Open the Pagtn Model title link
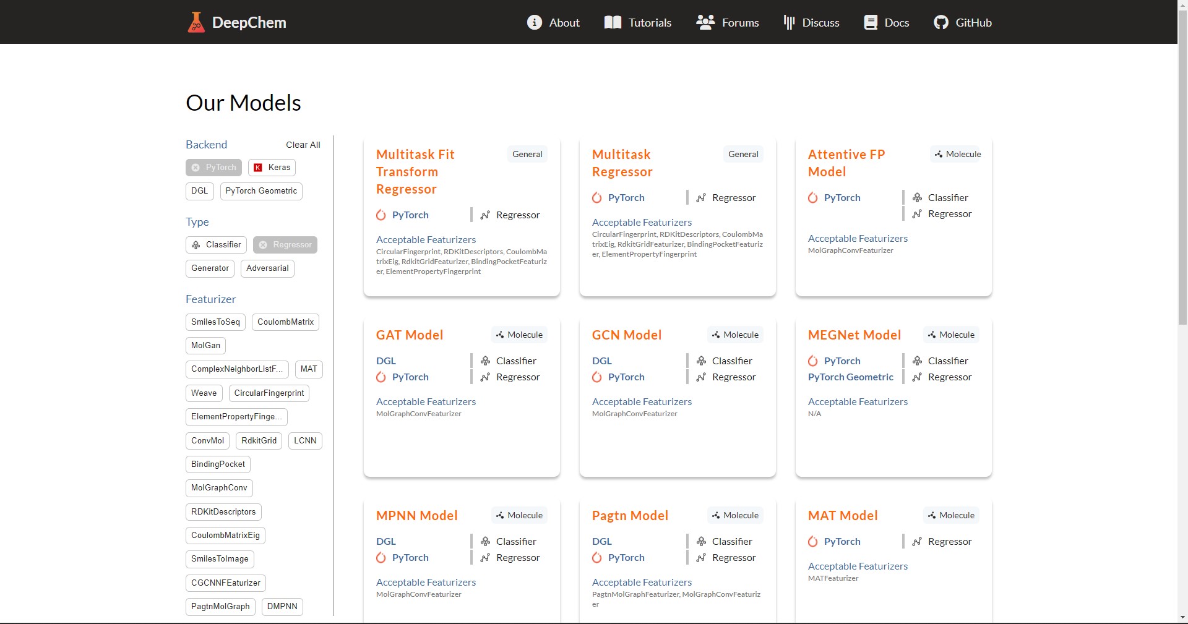This screenshot has width=1188, height=624. pos(630,516)
